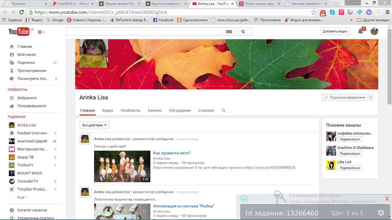The height and width of the screenshot is (220, 392).
Task: Open the YouTube logo home link
Action: pyautogui.click(x=19, y=32)
